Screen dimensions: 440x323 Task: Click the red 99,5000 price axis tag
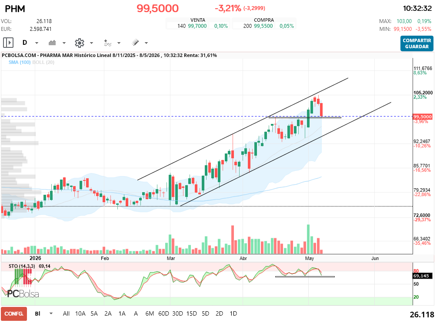click(423, 117)
